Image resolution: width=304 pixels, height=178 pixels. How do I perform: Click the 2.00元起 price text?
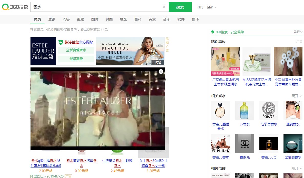[46, 171]
